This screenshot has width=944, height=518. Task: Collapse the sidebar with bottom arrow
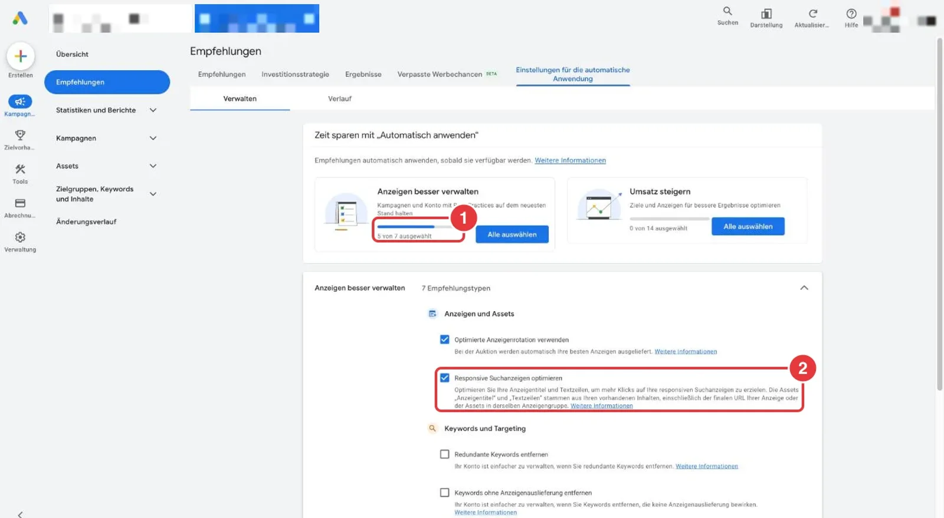click(x=20, y=514)
